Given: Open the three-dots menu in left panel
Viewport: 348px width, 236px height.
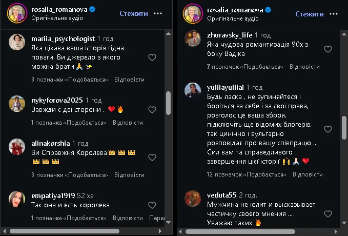Looking at the screenshot, I should tap(158, 13).
